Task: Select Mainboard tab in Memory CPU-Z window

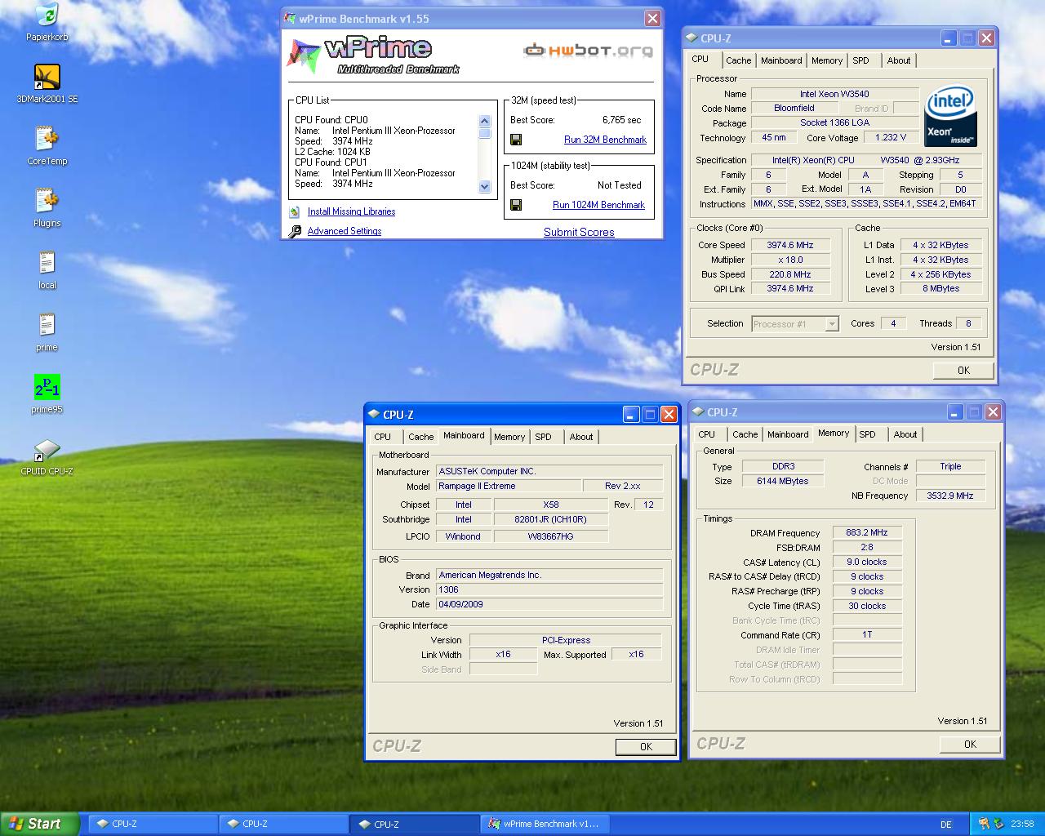Action: (788, 434)
